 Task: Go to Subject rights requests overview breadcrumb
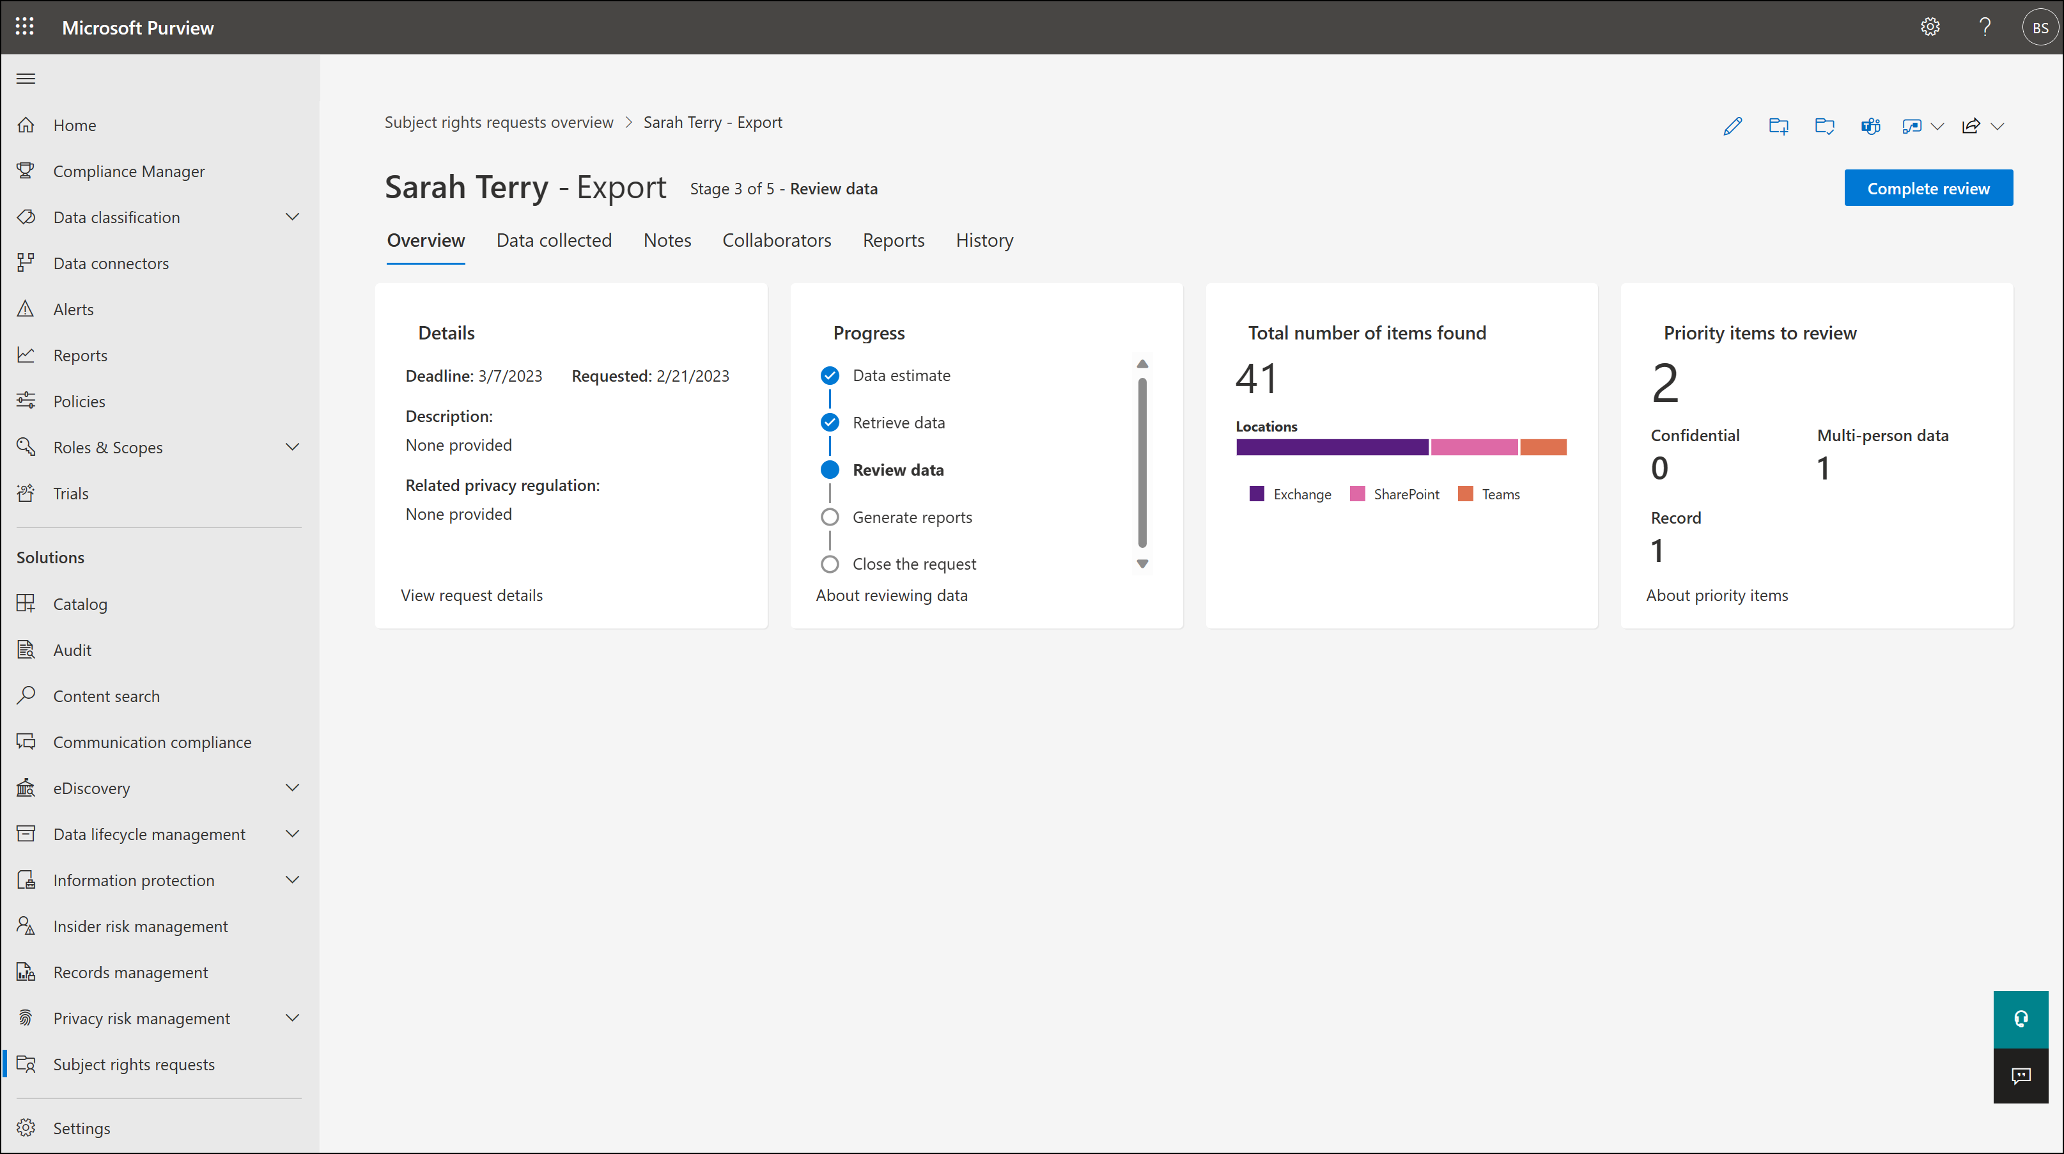[499, 123]
